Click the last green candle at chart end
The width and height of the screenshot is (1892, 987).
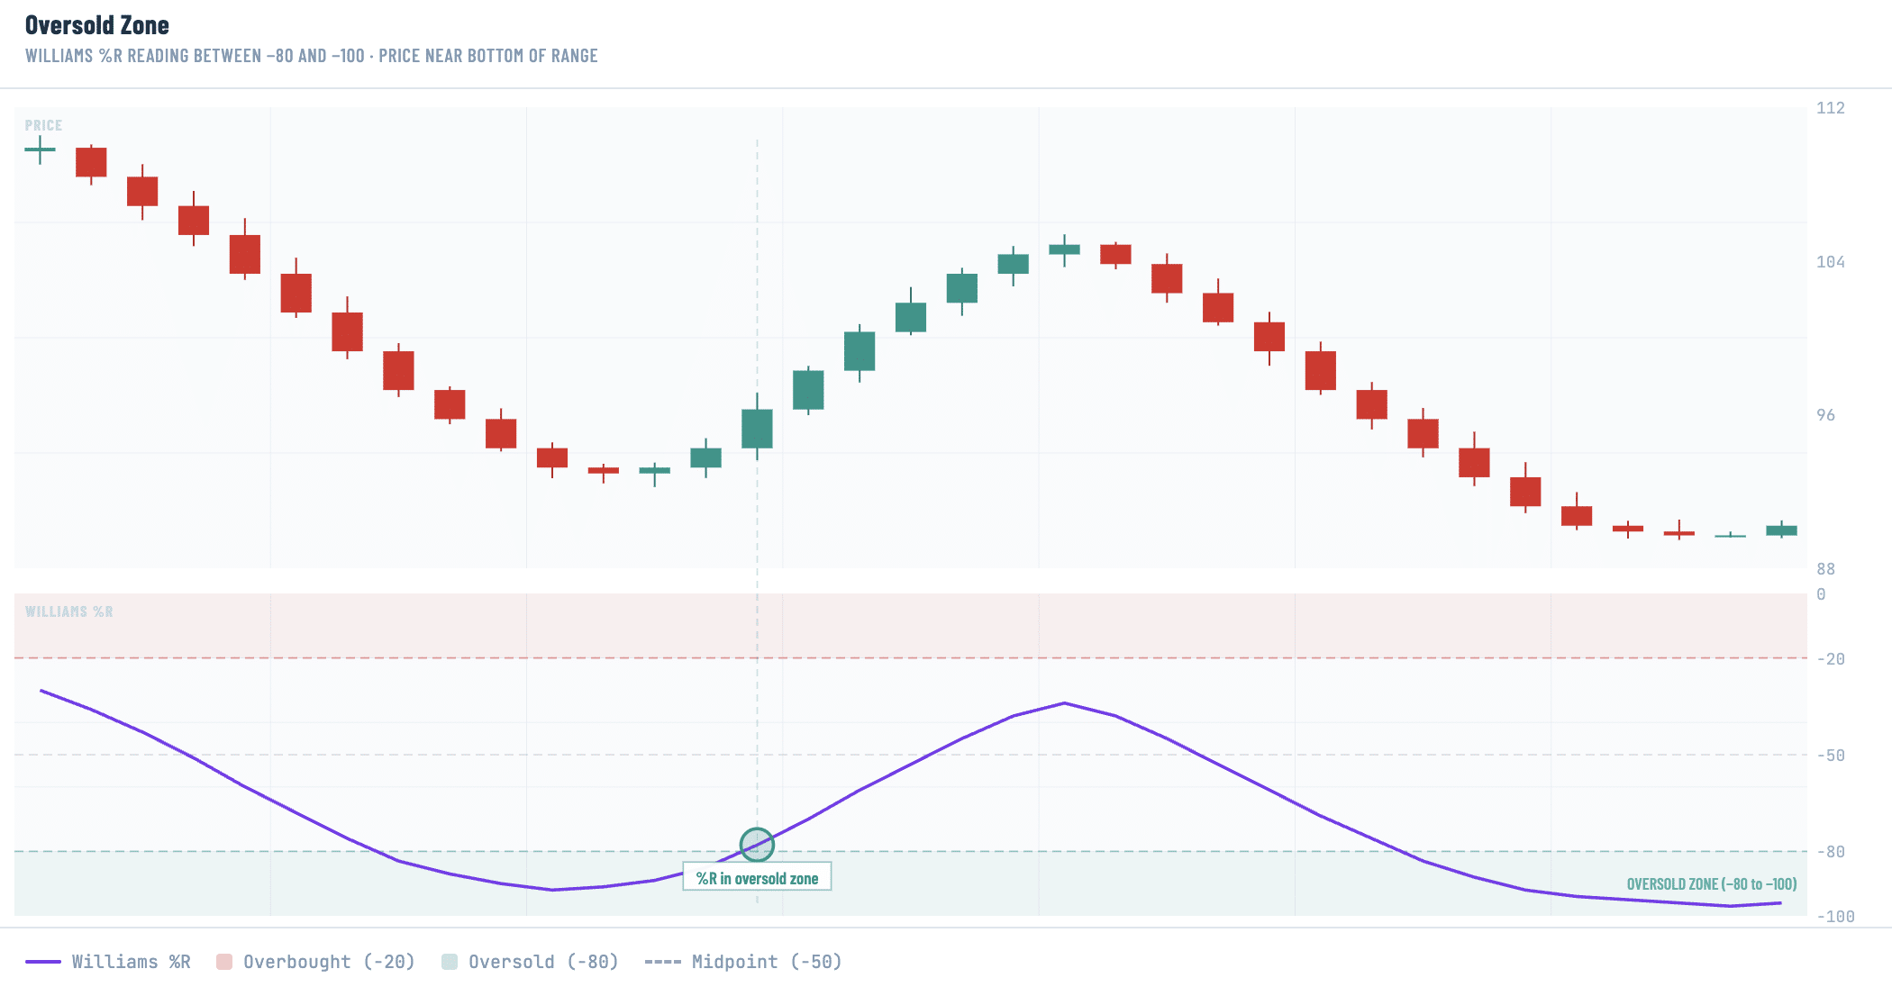point(1781,530)
